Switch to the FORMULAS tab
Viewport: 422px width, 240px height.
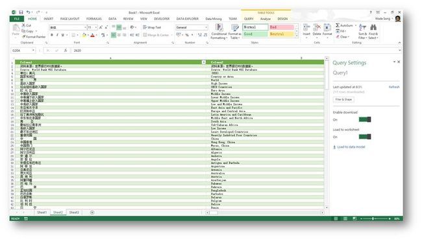(94, 19)
